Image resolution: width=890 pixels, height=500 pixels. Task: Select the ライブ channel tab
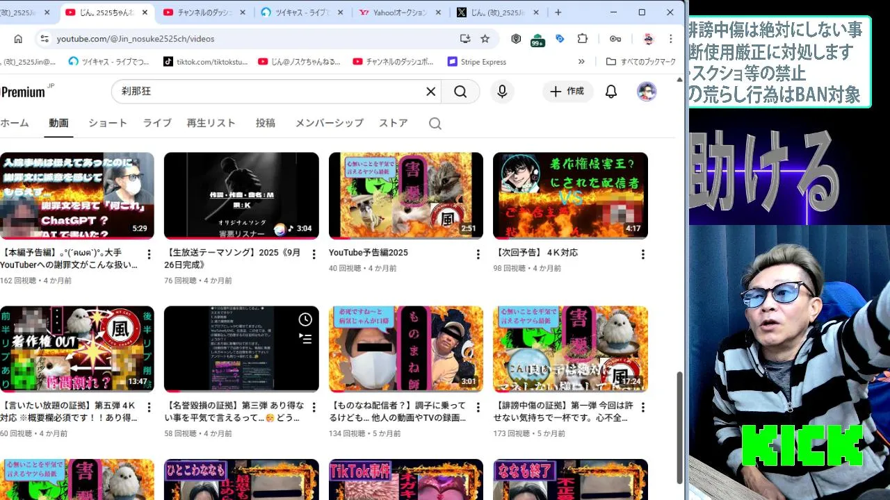pyautogui.click(x=157, y=123)
